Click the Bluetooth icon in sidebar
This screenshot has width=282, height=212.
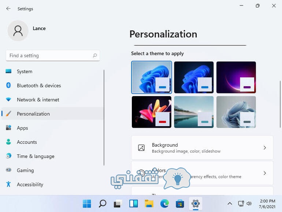(x=8, y=85)
